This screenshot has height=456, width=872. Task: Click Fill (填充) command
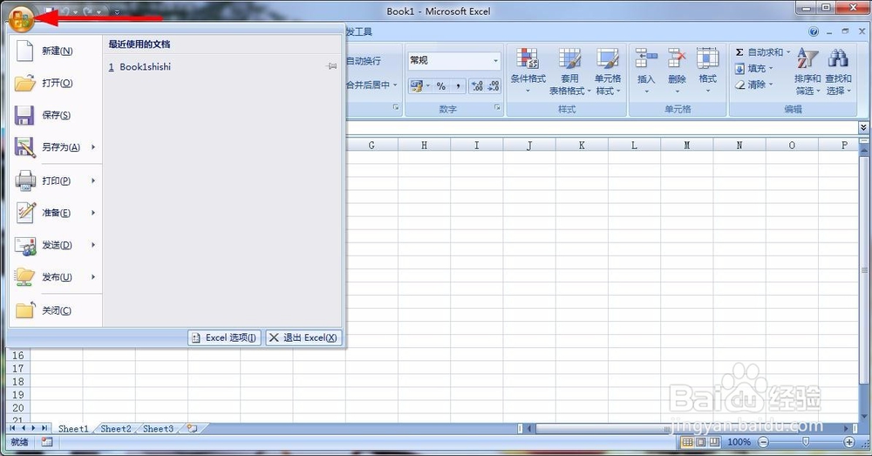754,68
